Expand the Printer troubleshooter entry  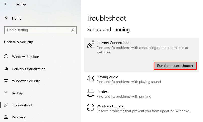click(124, 94)
